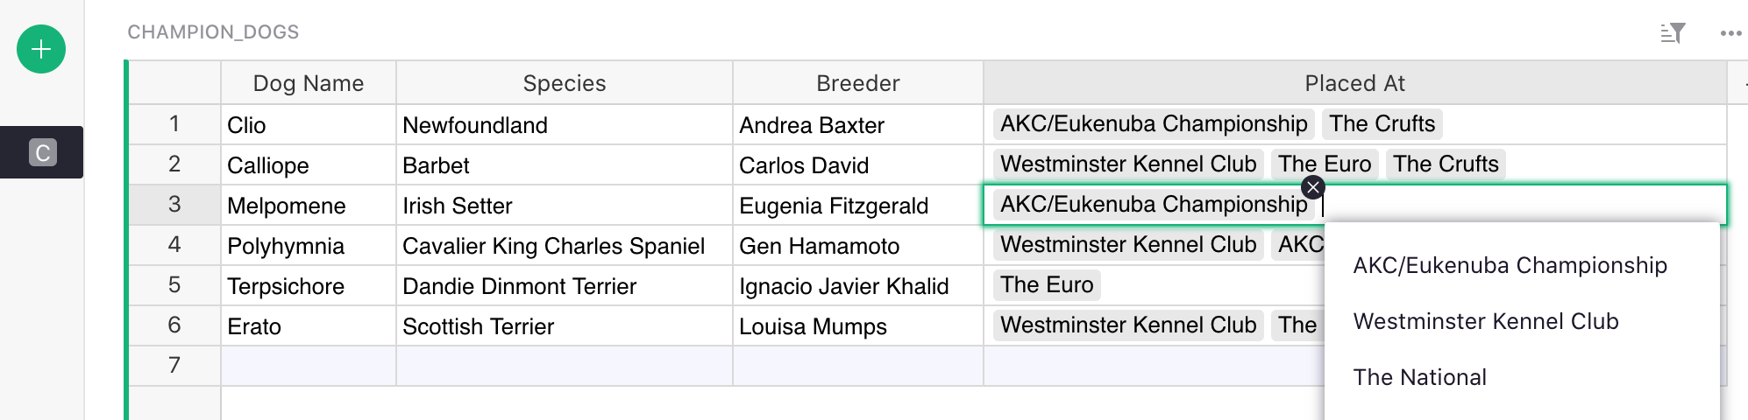Click the green add new button
Image resolution: width=1748 pixels, height=420 pixels.
tap(41, 49)
